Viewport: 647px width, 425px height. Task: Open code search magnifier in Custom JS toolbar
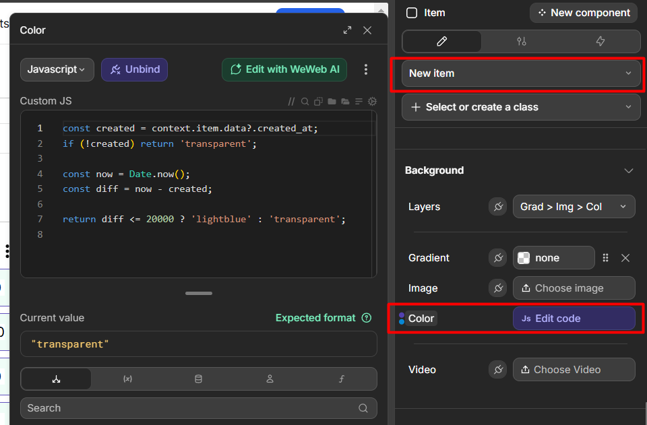[x=305, y=102]
